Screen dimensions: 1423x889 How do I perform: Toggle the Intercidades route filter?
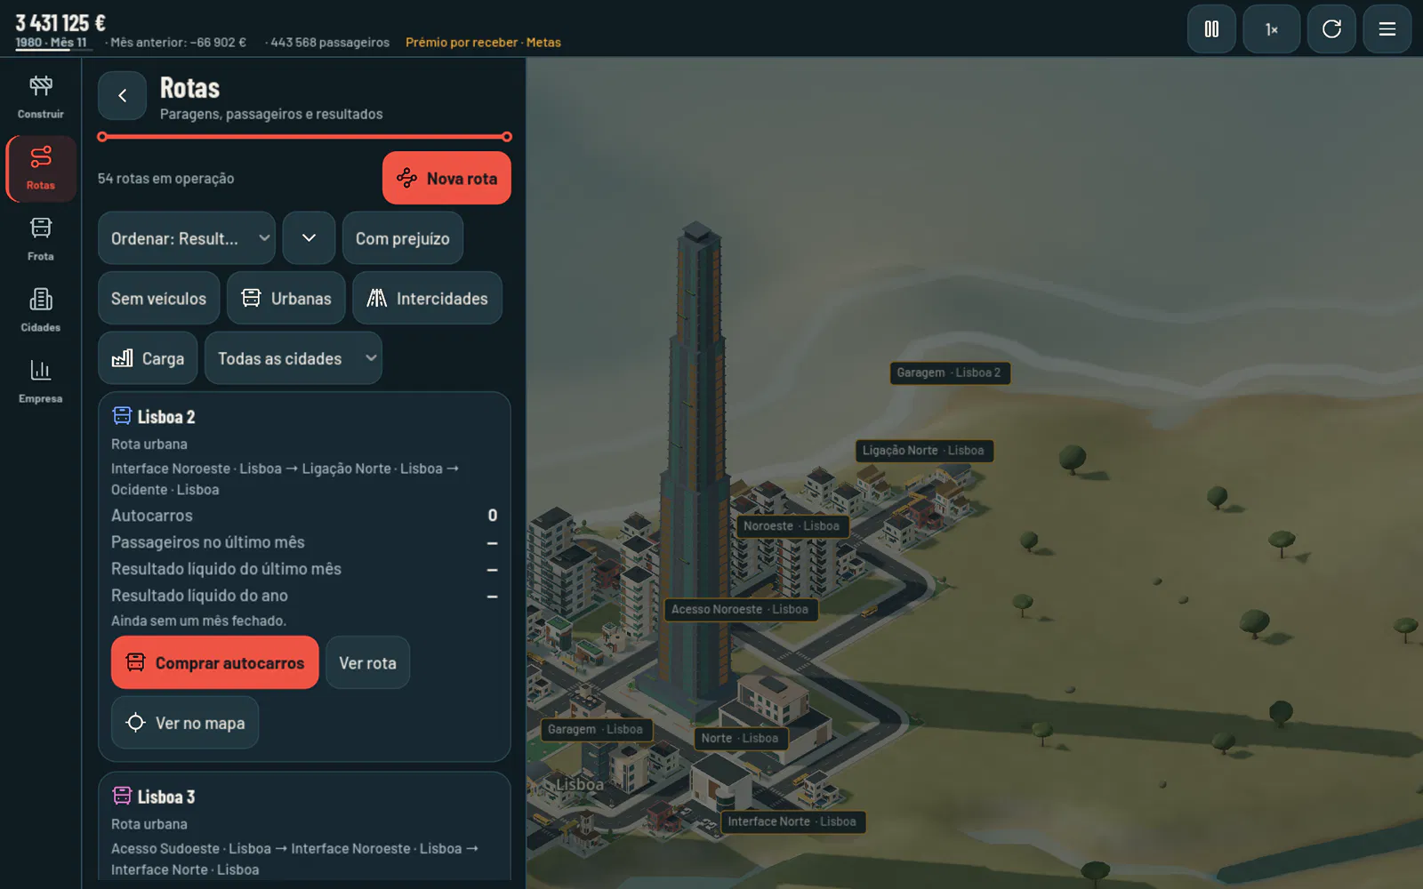[x=428, y=299]
